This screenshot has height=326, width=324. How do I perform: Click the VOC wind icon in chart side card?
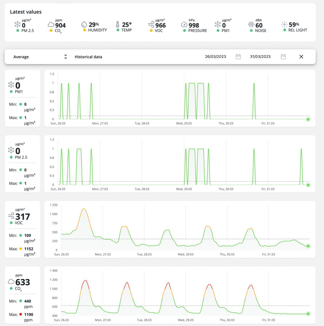11,216
